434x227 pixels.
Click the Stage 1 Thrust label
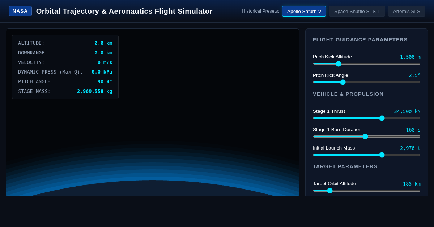[x=329, y=111]
